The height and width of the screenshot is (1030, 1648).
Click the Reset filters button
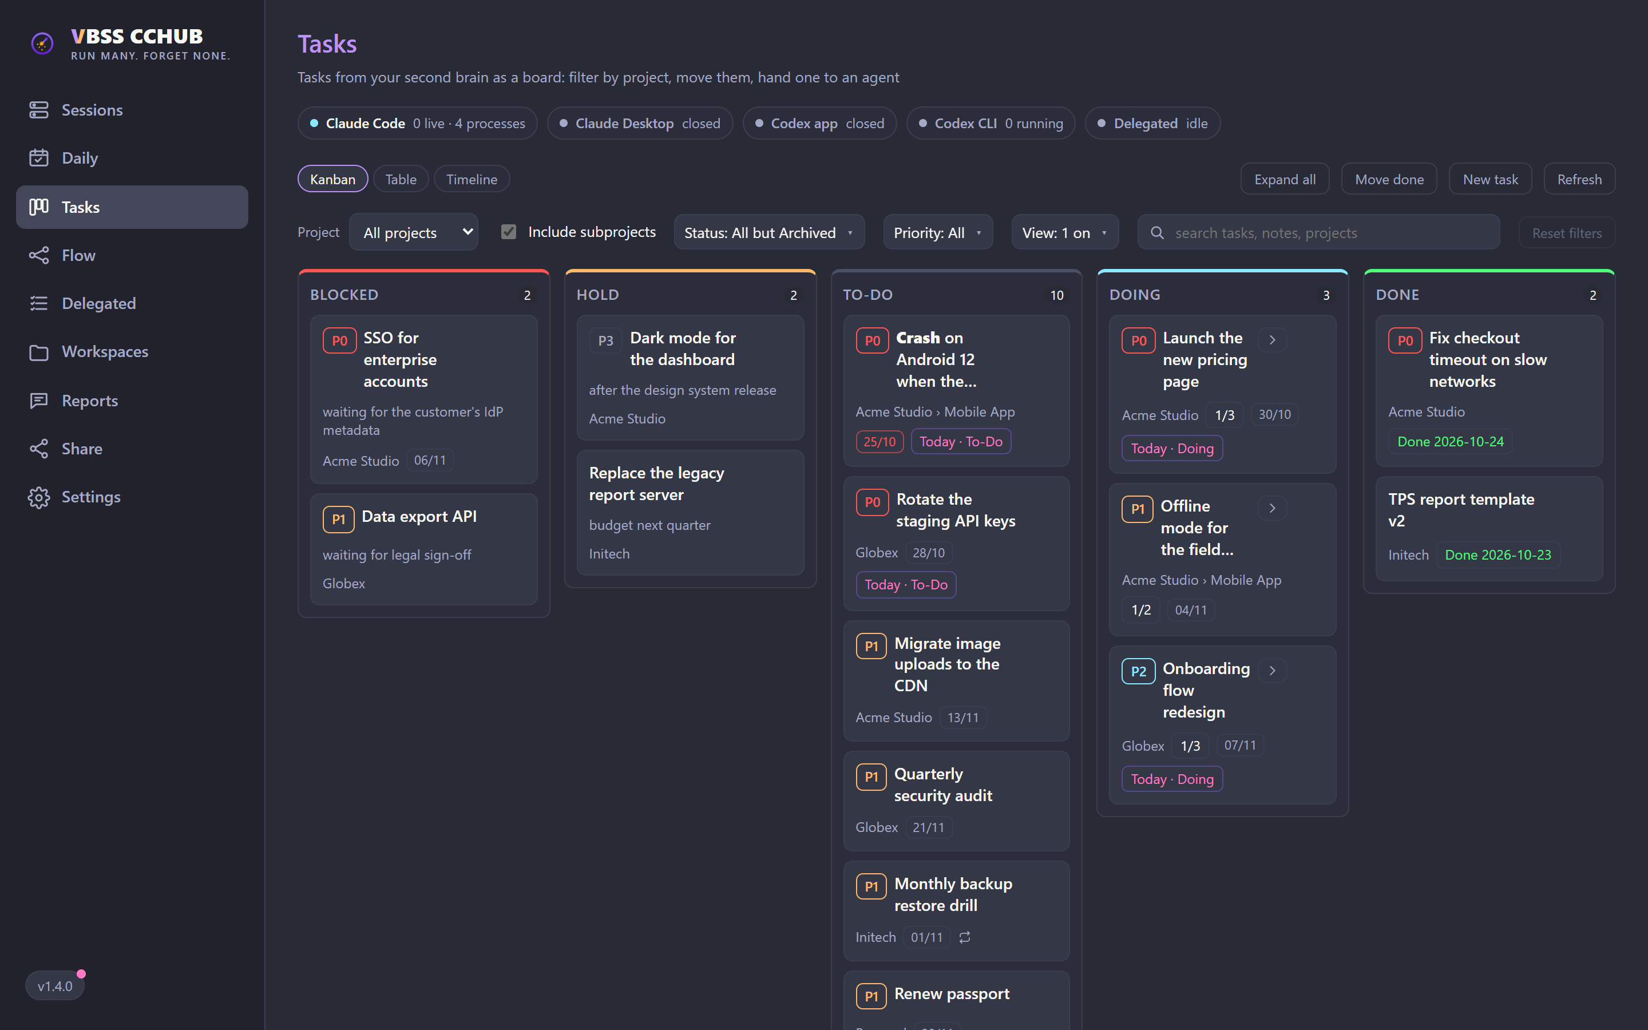tap(1567, 233)
